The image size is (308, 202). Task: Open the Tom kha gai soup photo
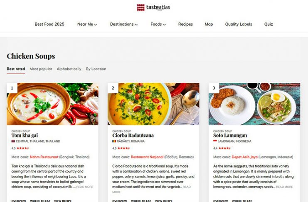[53, 104]
